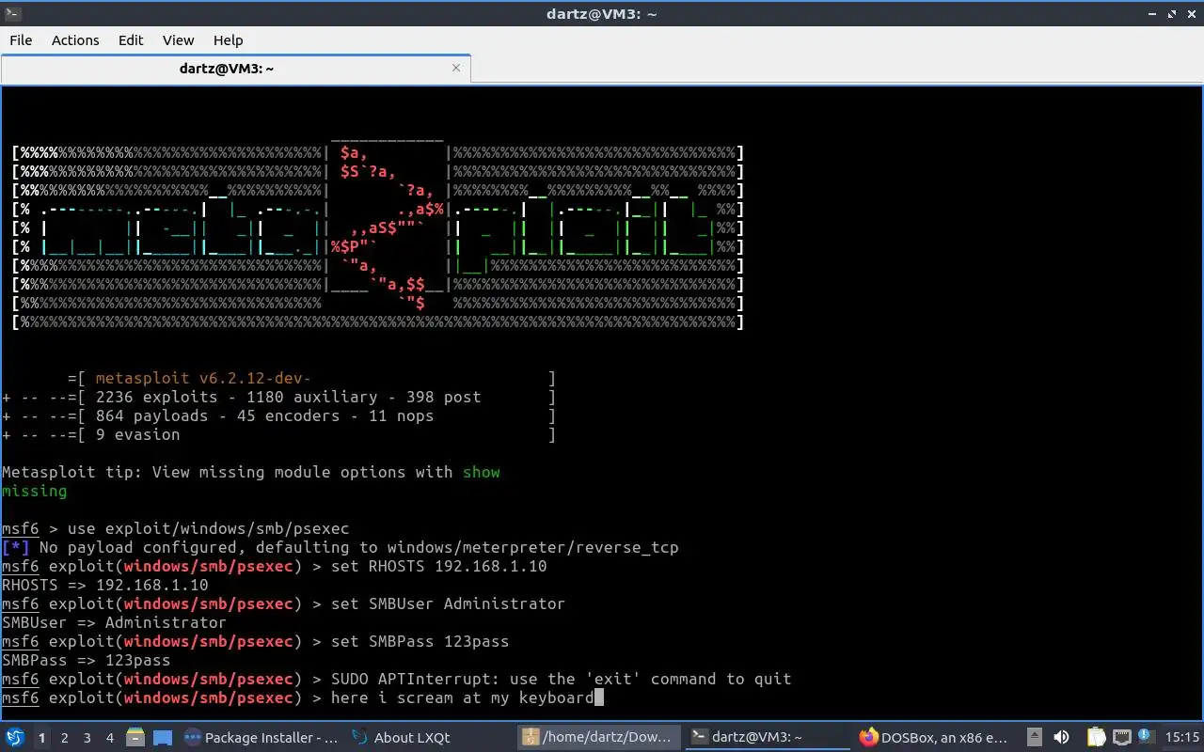Screen dimensions: 1204x752
Task: Maximize the terminal window
Action: coord(1173,13)
